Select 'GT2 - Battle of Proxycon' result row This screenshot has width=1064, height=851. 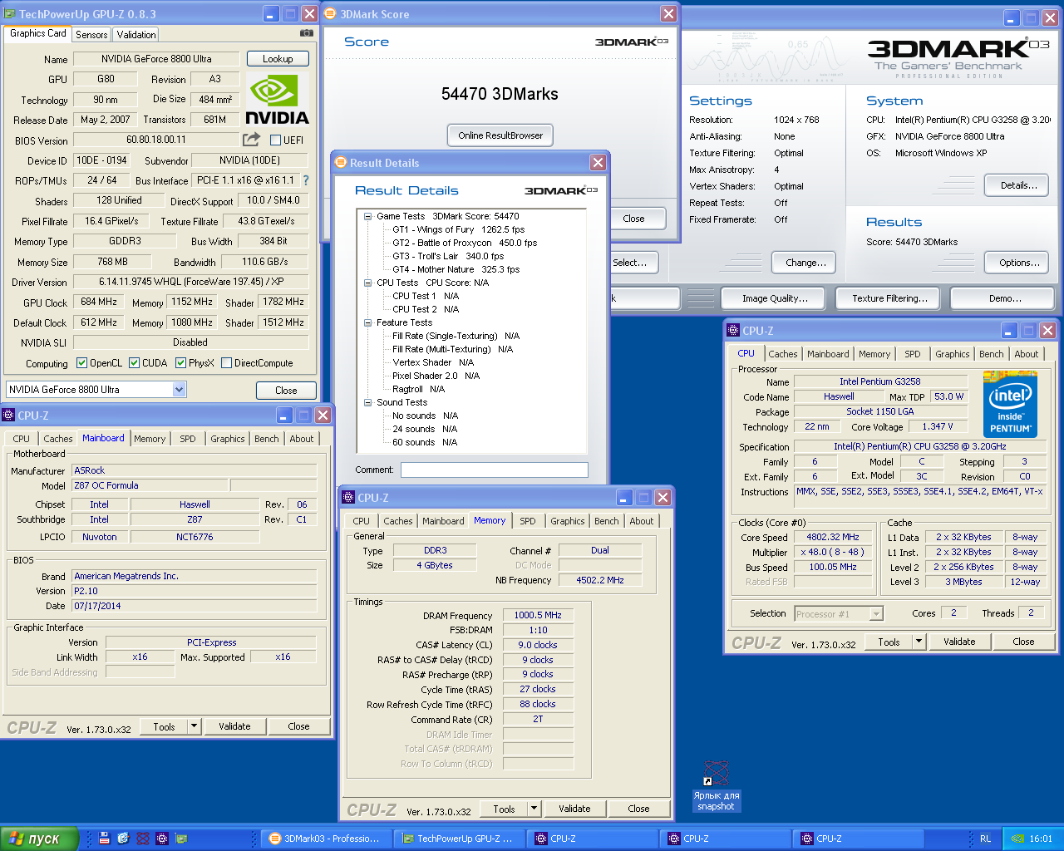pyautogui.click(x=465, y=243)
